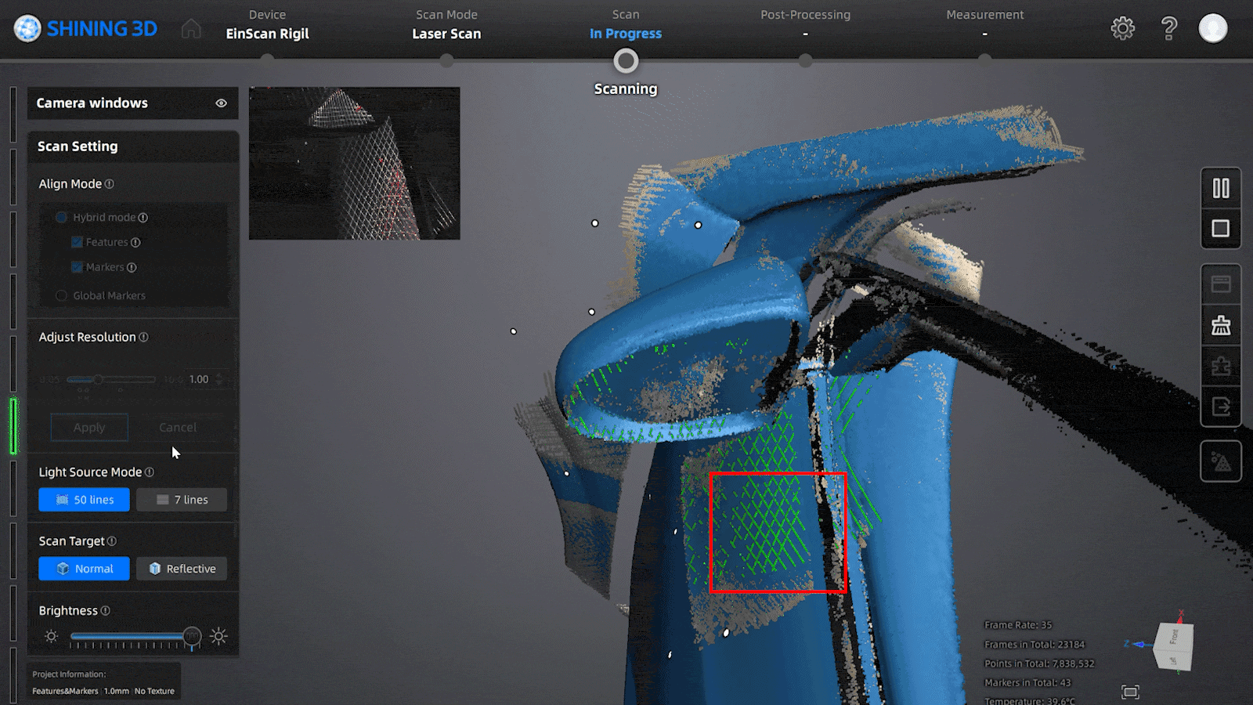1253x705 pixels.
Task: Click the home icon beside SHINING 3D logo
Action: point(191,29)
